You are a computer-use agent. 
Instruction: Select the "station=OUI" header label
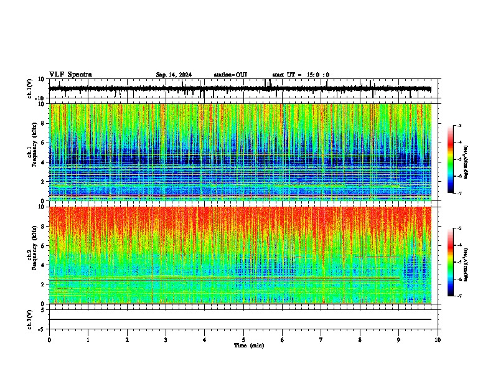point(230,75)
